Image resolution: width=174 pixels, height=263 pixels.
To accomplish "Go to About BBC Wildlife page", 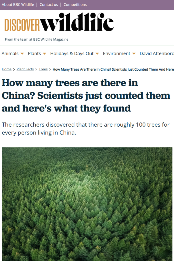I will click(x=18, y=5).
